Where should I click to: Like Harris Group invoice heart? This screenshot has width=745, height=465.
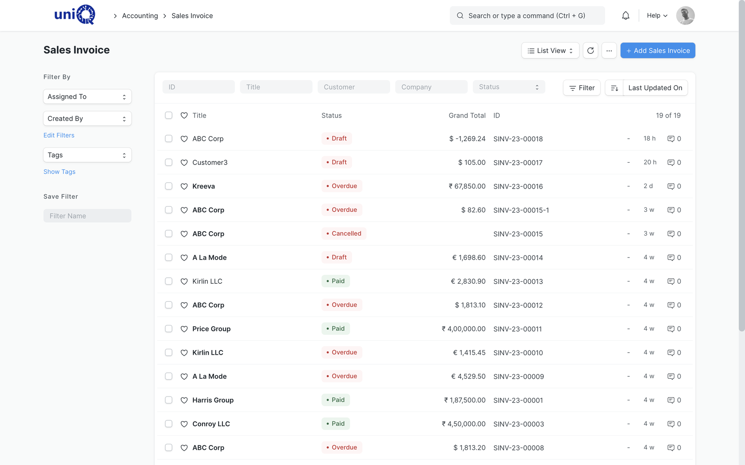(184, 400)
